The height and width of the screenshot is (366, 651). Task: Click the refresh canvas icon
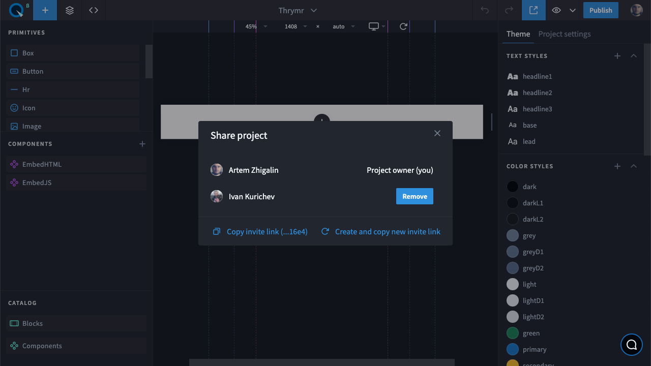403,26
